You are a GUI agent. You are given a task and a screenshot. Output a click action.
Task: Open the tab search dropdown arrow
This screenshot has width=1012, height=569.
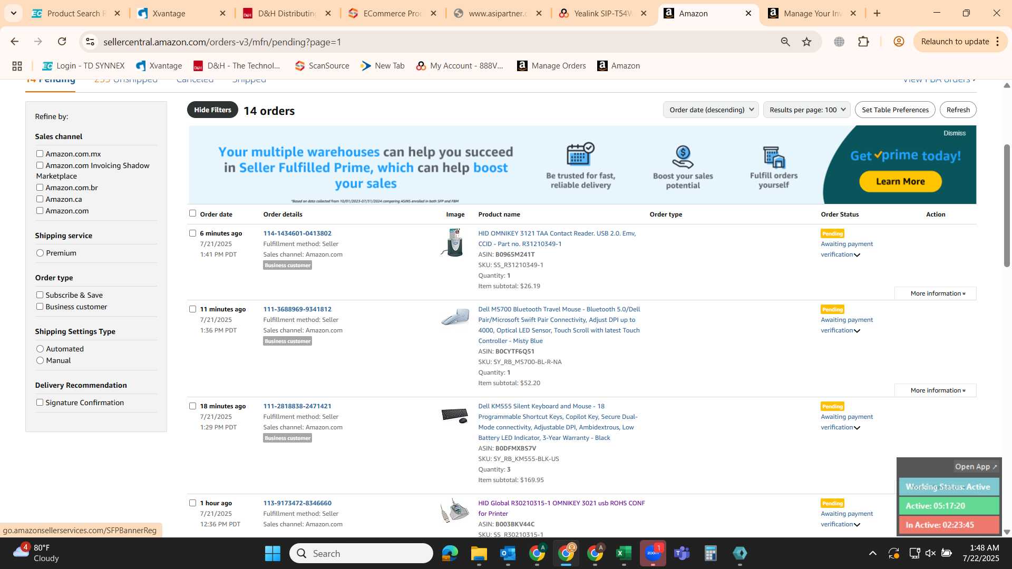13,13
